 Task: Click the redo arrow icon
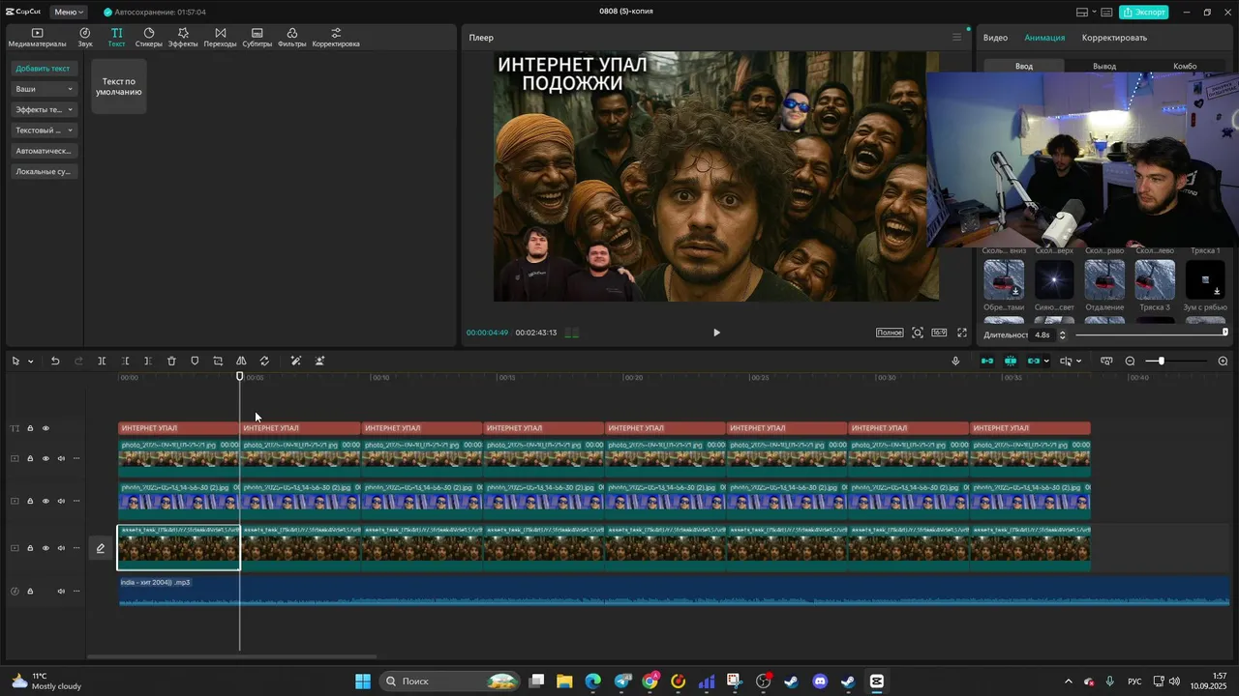(78, 361)
